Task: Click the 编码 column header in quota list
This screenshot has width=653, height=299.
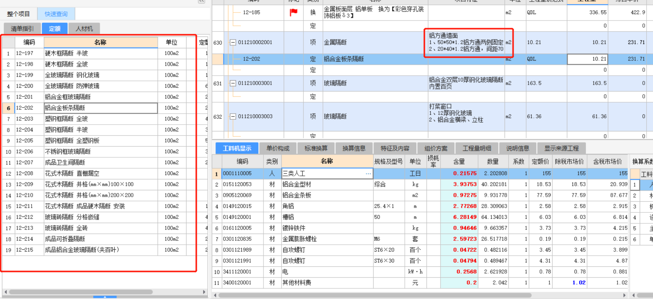Action: pos(29,43)
